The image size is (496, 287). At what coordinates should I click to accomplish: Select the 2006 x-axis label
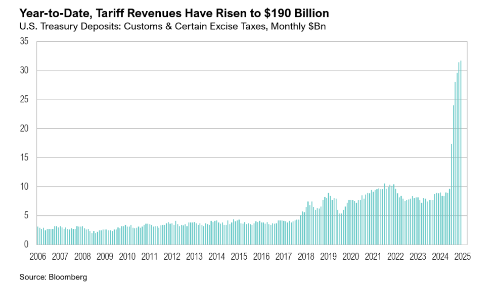click(37, 256)
